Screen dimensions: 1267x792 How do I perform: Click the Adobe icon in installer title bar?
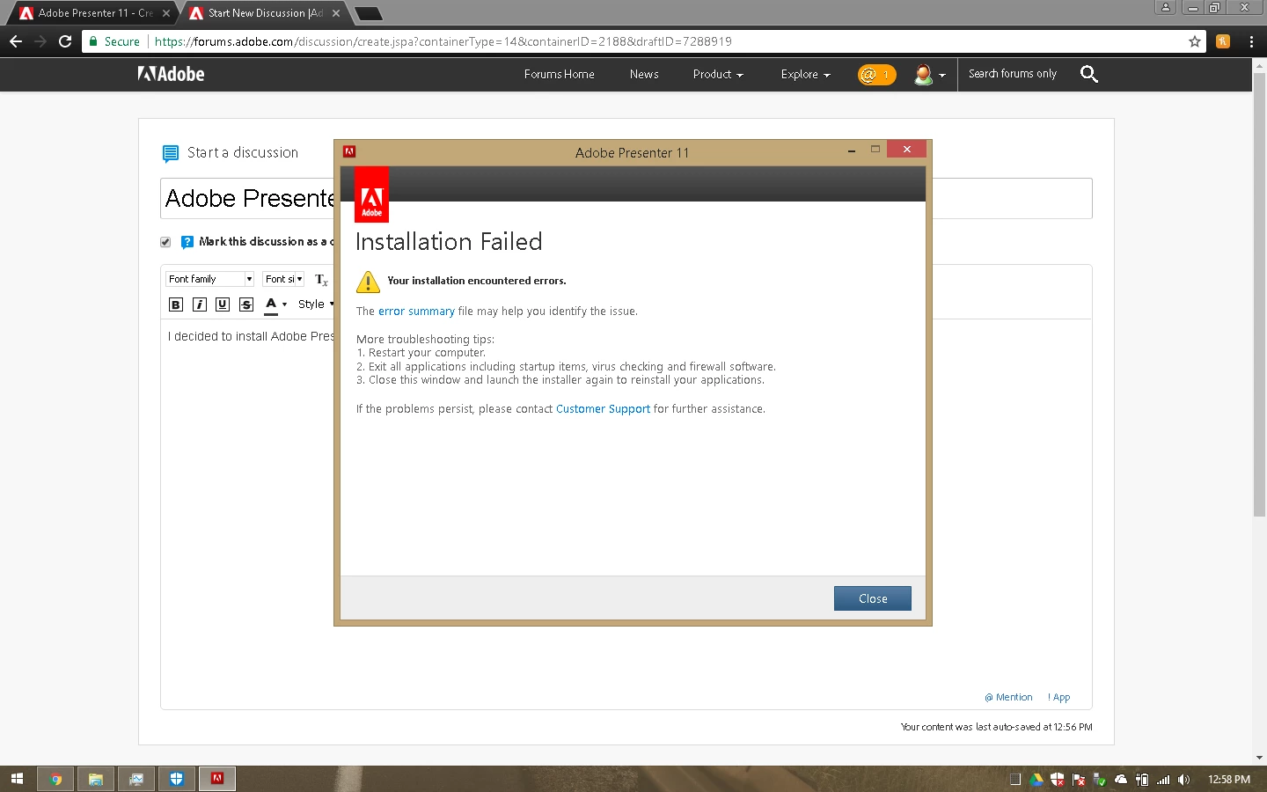pyautogui.click(x=349, y=151)
